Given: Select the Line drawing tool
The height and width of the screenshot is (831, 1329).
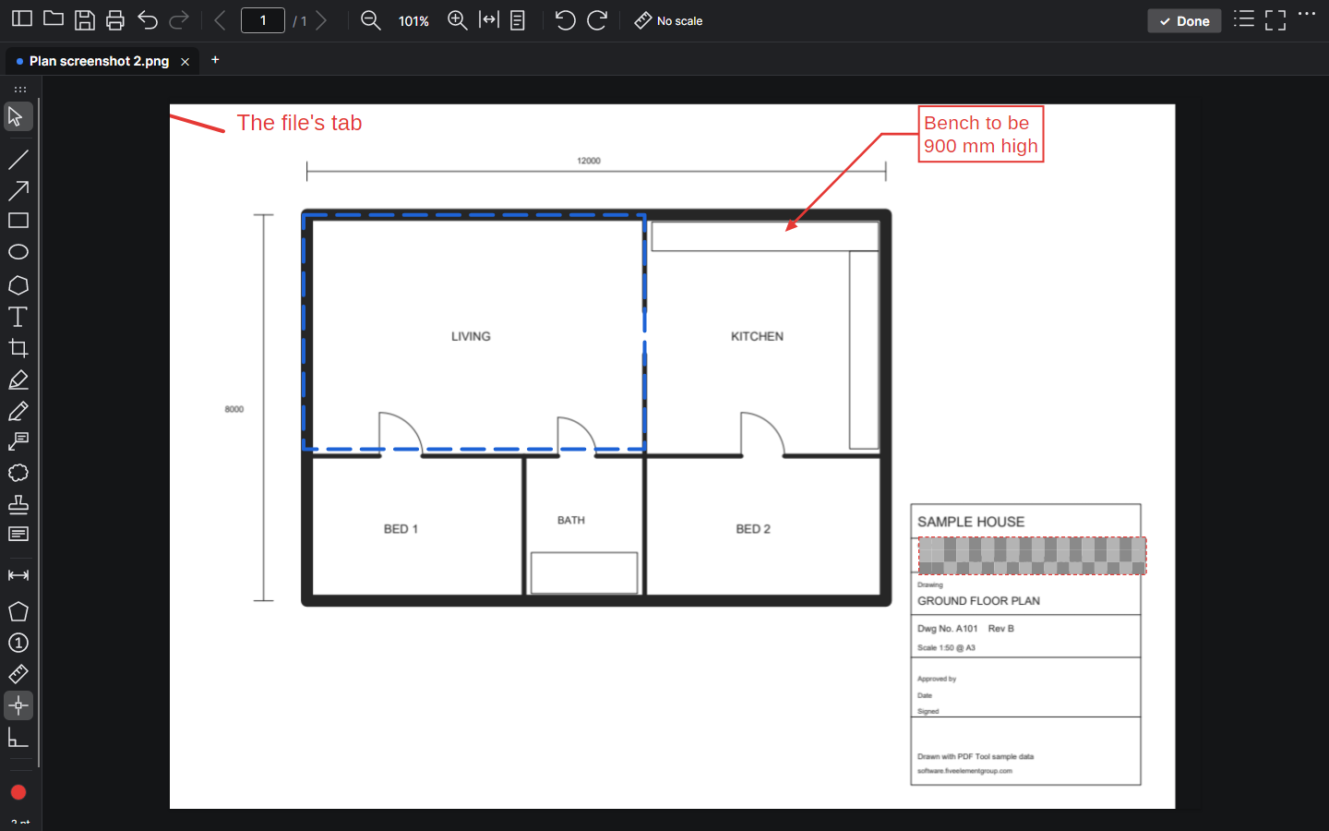Looking at the screenshot, I should click(18, 160).
